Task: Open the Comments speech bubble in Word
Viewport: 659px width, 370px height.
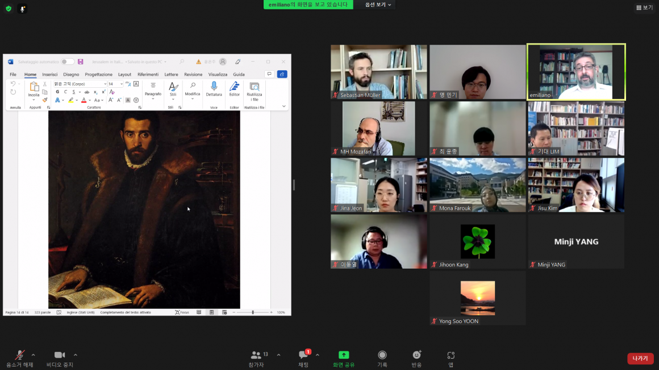Action: point(269,74)
